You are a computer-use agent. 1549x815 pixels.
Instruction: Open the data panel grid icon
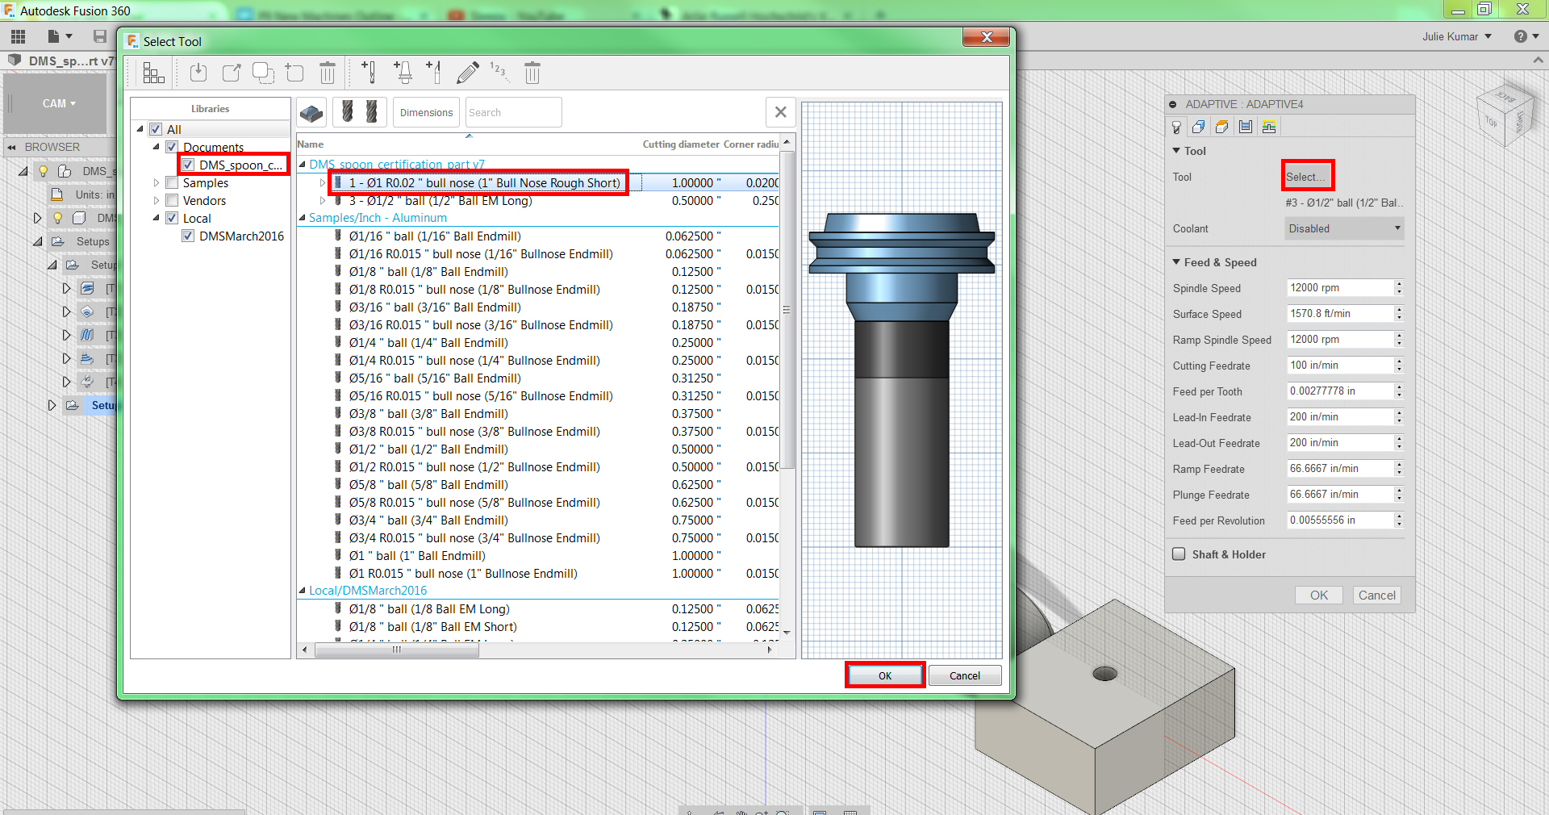click(18, 36)
